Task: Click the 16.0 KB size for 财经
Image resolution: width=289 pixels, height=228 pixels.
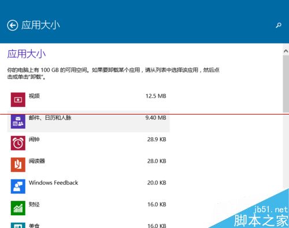Action: coord(157,204)
